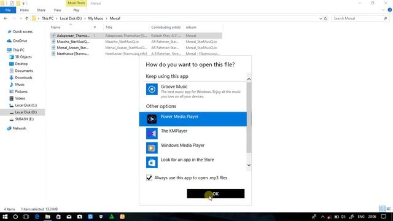Switch to the View ribbon tab
The height and width of the screenshot is (221, 393).
[57, 10]
